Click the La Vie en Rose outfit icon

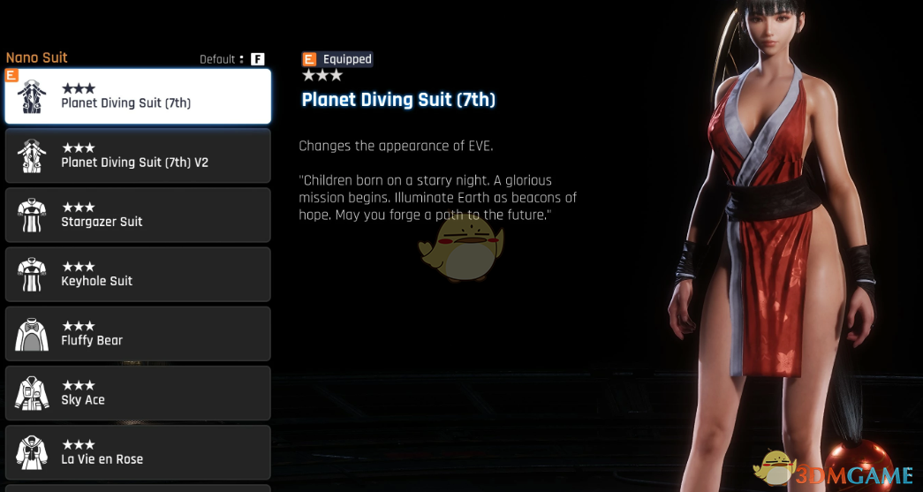coord(31,452)
